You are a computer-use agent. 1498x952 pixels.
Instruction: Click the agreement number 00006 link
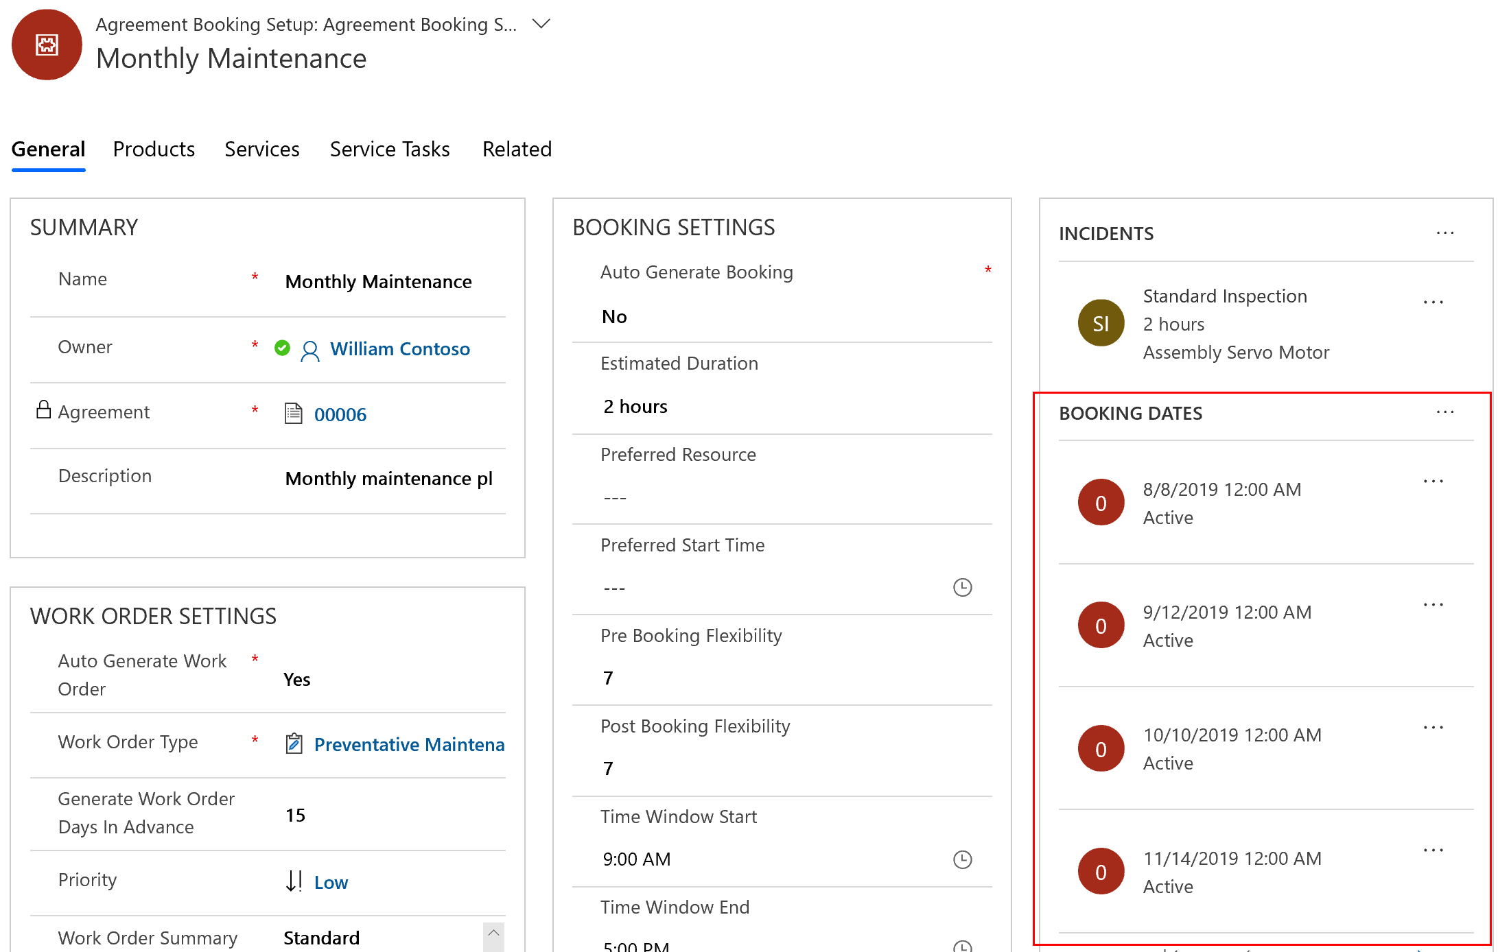coord(340,413)
